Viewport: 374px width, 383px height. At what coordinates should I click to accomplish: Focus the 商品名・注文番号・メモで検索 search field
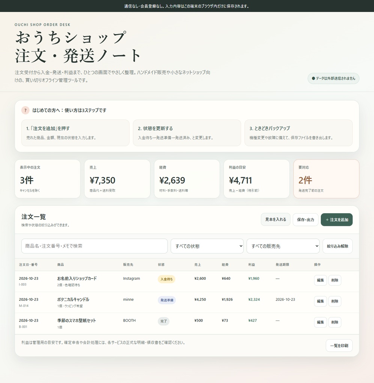point(94,246)
